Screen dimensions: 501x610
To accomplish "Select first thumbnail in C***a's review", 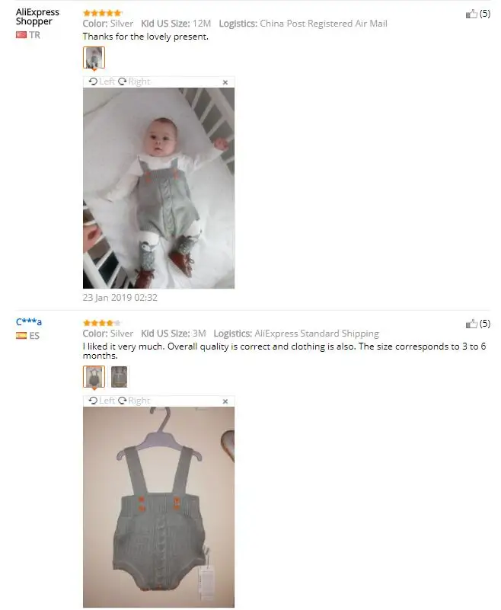I will [94, 376].
